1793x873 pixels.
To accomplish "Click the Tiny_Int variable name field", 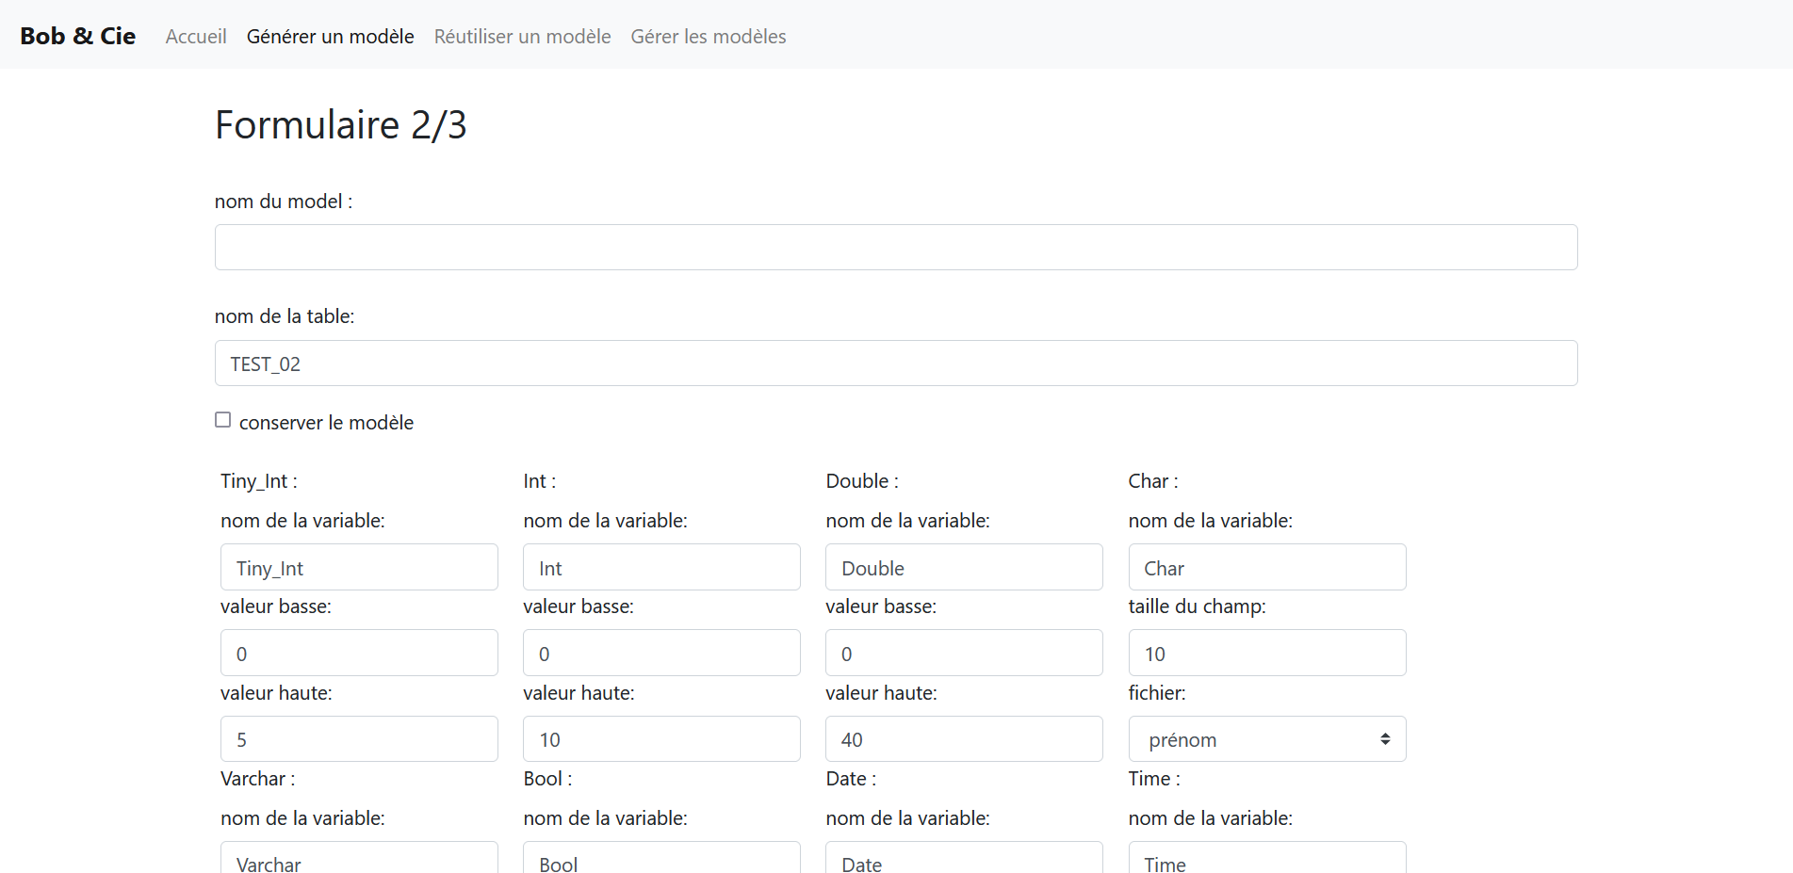I will click(x=359, y=566).
